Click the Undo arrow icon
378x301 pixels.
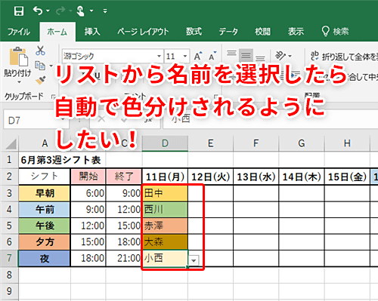38,11
